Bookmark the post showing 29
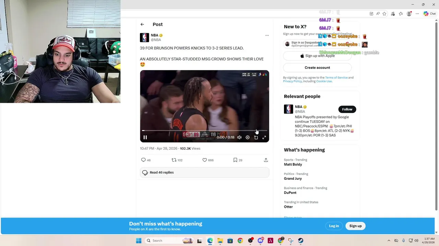Screen dimensions: 439x246 238,160
